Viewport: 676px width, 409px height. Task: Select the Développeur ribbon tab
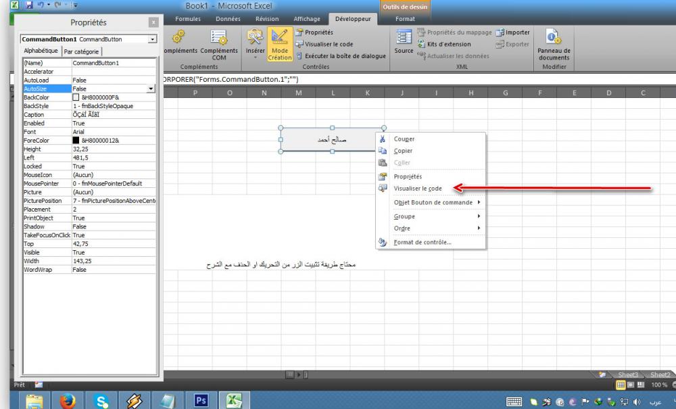353,19
